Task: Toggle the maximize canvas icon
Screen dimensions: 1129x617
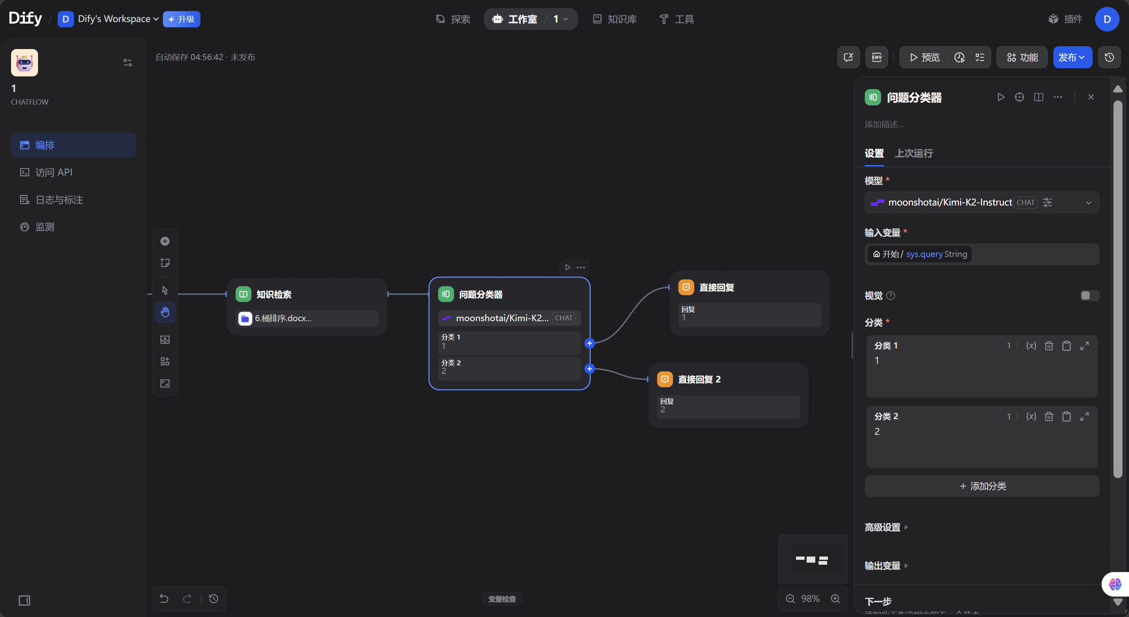Action: (165, 383)
